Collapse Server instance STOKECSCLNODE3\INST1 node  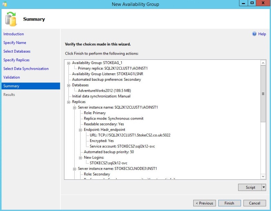click(x=75, y=169)
